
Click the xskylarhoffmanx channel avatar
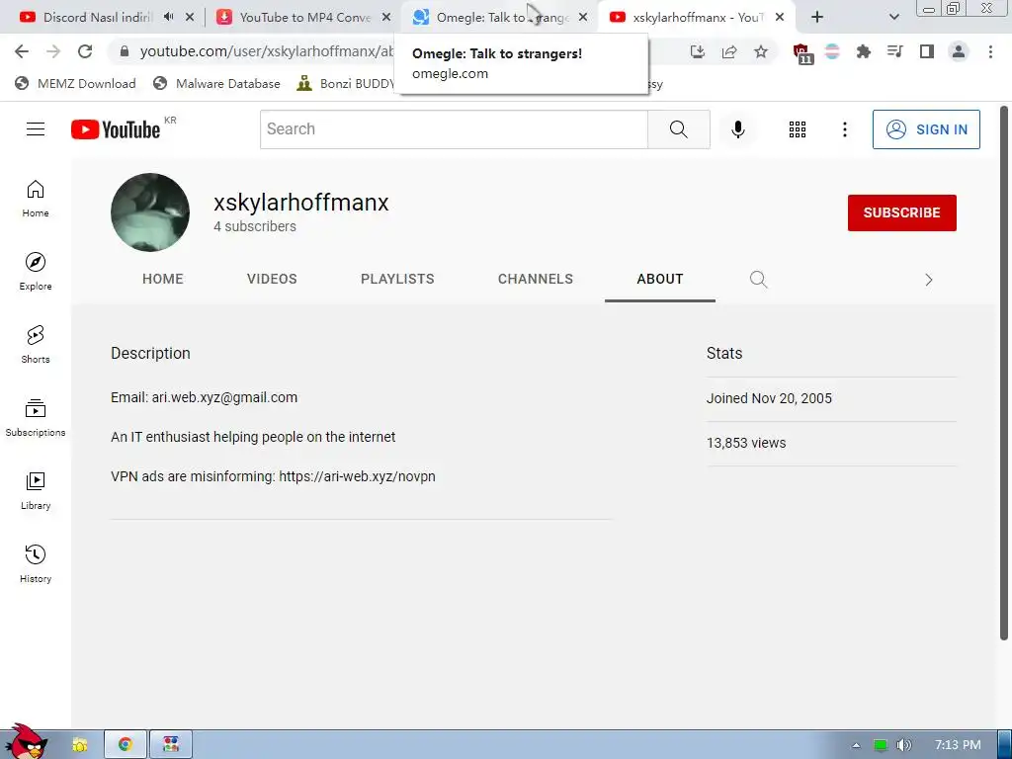[150, 212]
